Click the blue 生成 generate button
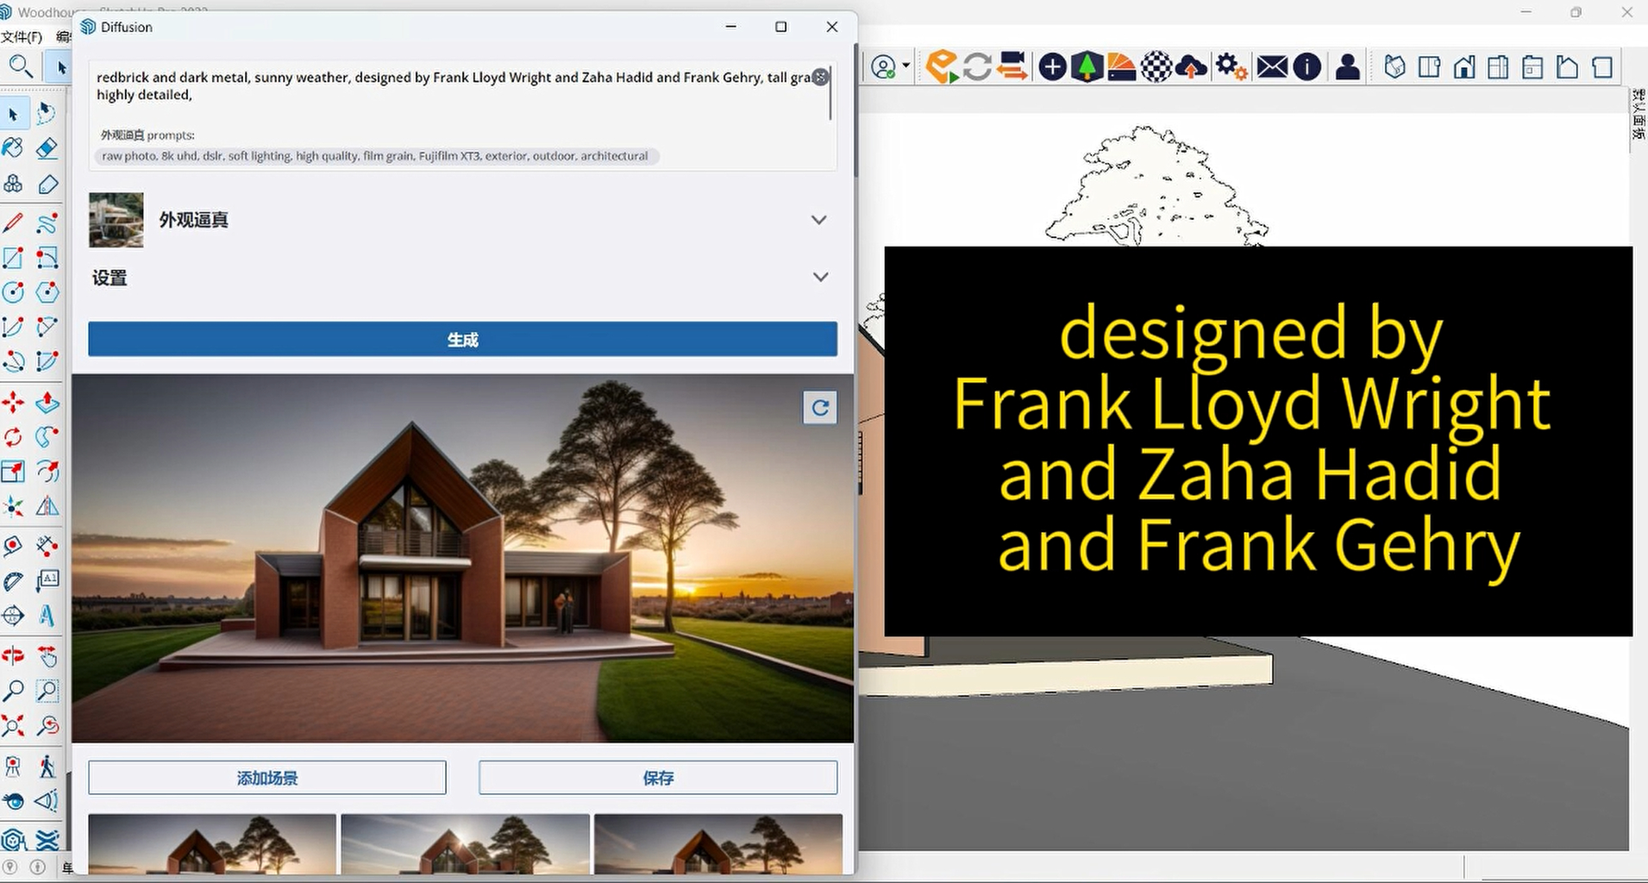This screenshot has width=1648, height=883. 462,339
